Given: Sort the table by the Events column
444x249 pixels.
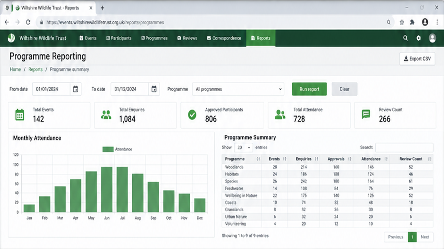Looking at the screenshot, I should coord(274,159).
